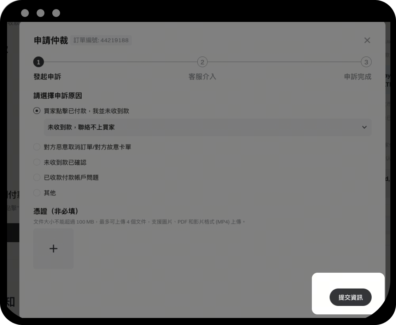Click the 發起申訴 step label
Screen dimensions: 396x325
[x=47, y=77]
